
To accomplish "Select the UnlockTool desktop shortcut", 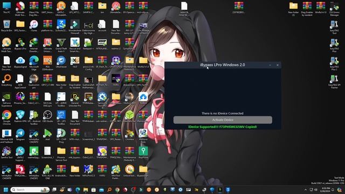I will pos(129,171).
